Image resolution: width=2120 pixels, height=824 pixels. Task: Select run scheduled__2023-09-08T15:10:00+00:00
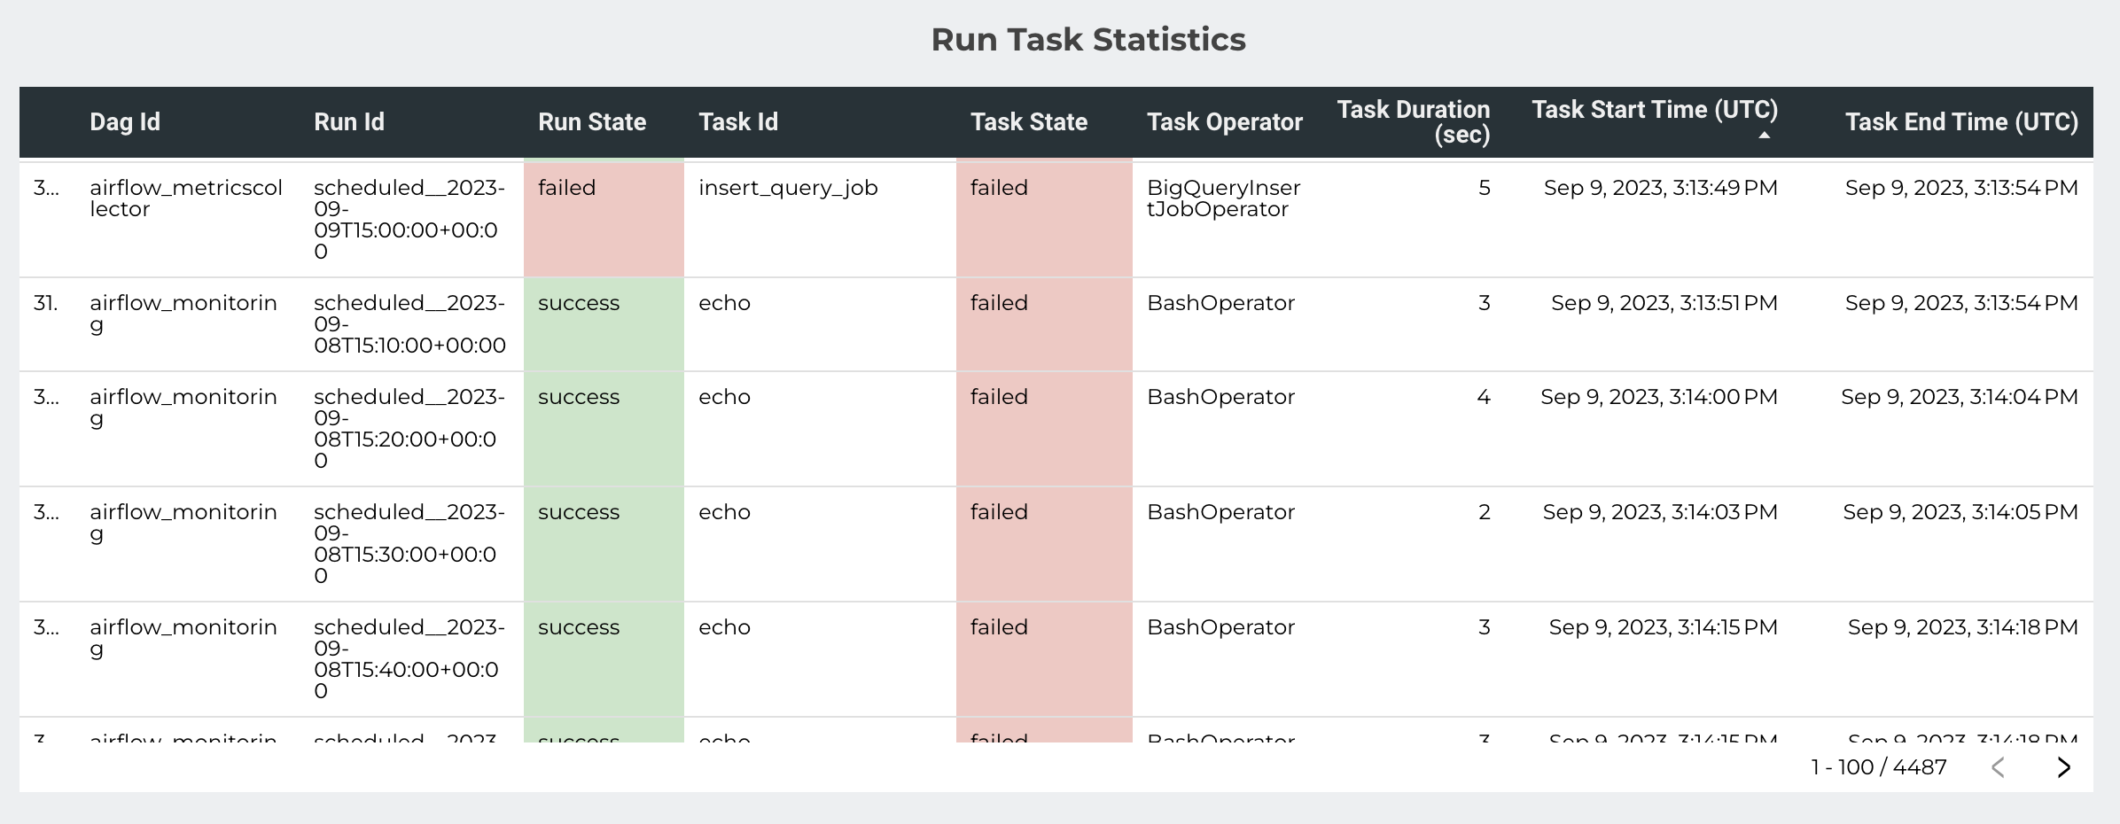tap(409, 324)
